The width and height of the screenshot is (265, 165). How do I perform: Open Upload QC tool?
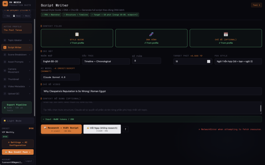[17, 94]
